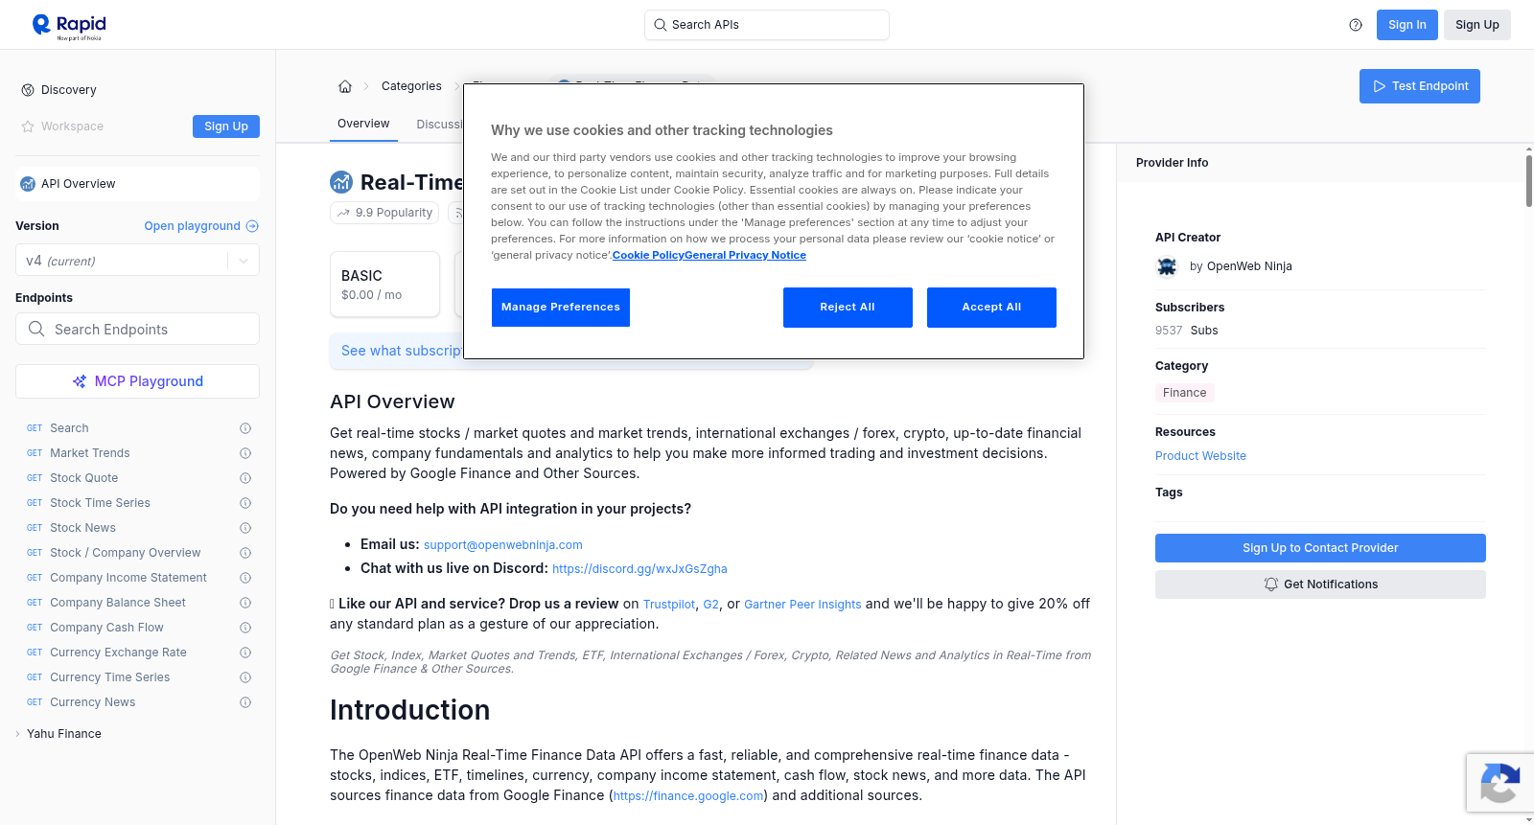Click info icon for Currency Time Series
1534x825 pixels.
click(245, 677)
